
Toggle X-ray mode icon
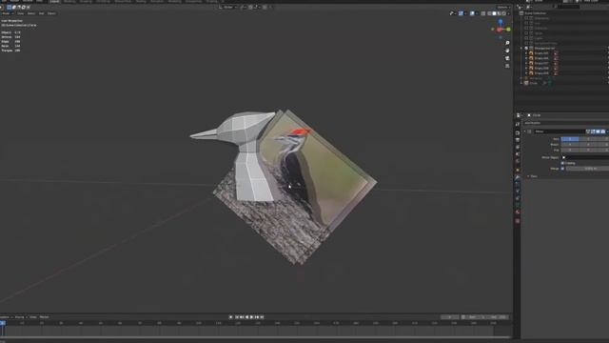pos(483,13)
